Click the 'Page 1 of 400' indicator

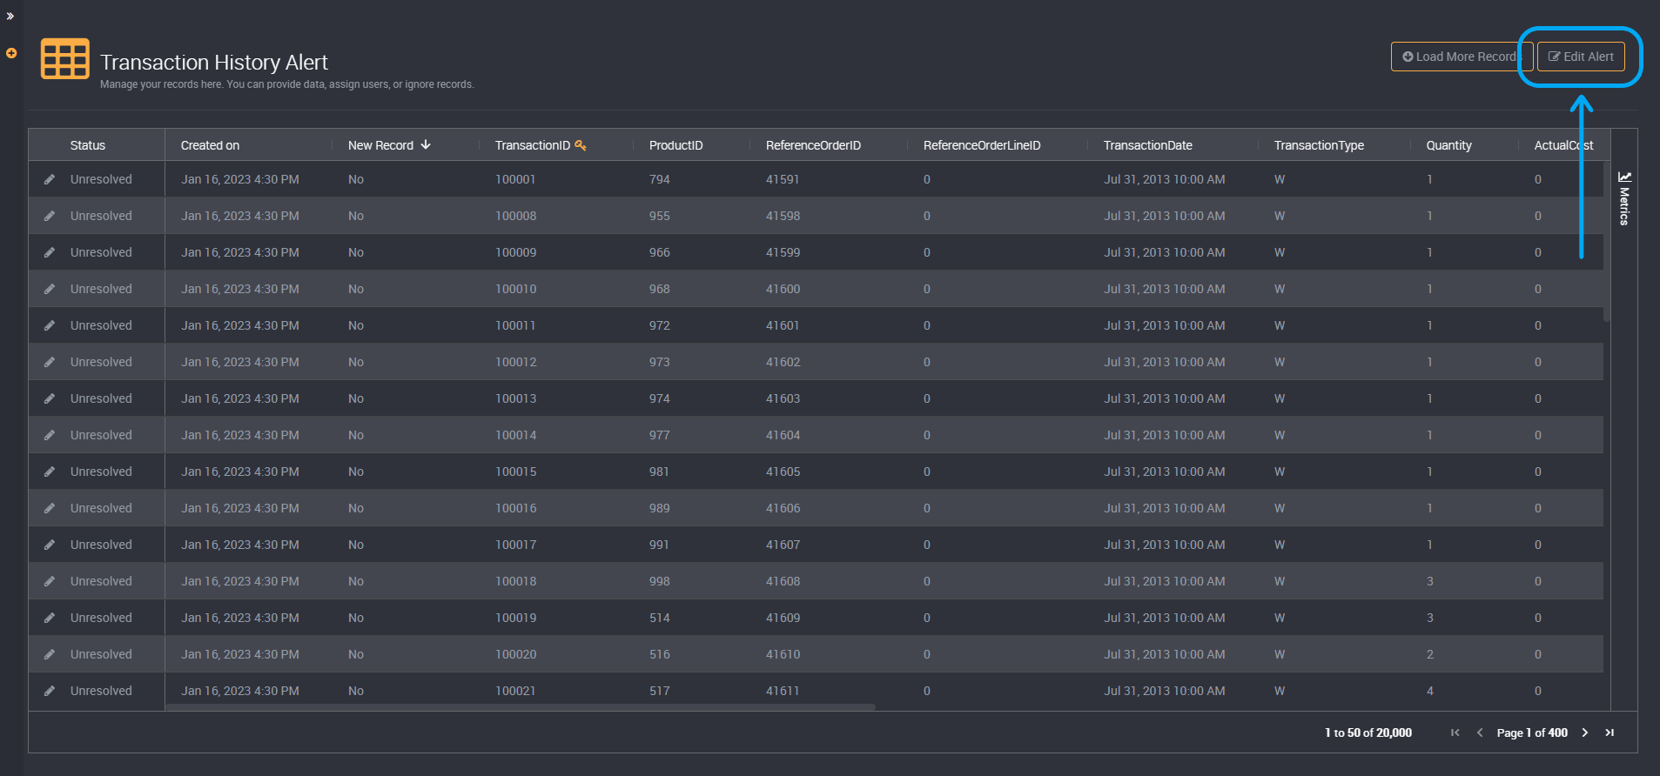[1532, 733]
